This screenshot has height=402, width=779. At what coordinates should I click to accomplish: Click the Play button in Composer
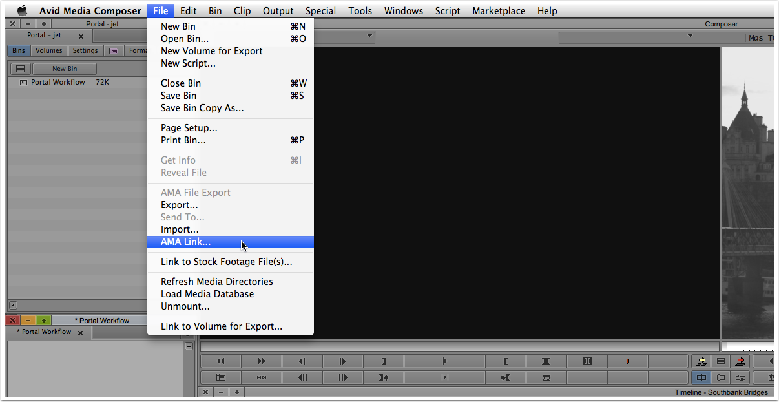444,361
